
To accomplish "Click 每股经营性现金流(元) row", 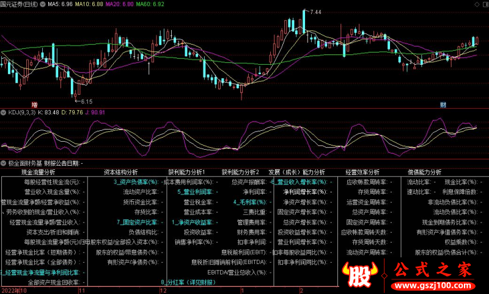I will [53, 182].
